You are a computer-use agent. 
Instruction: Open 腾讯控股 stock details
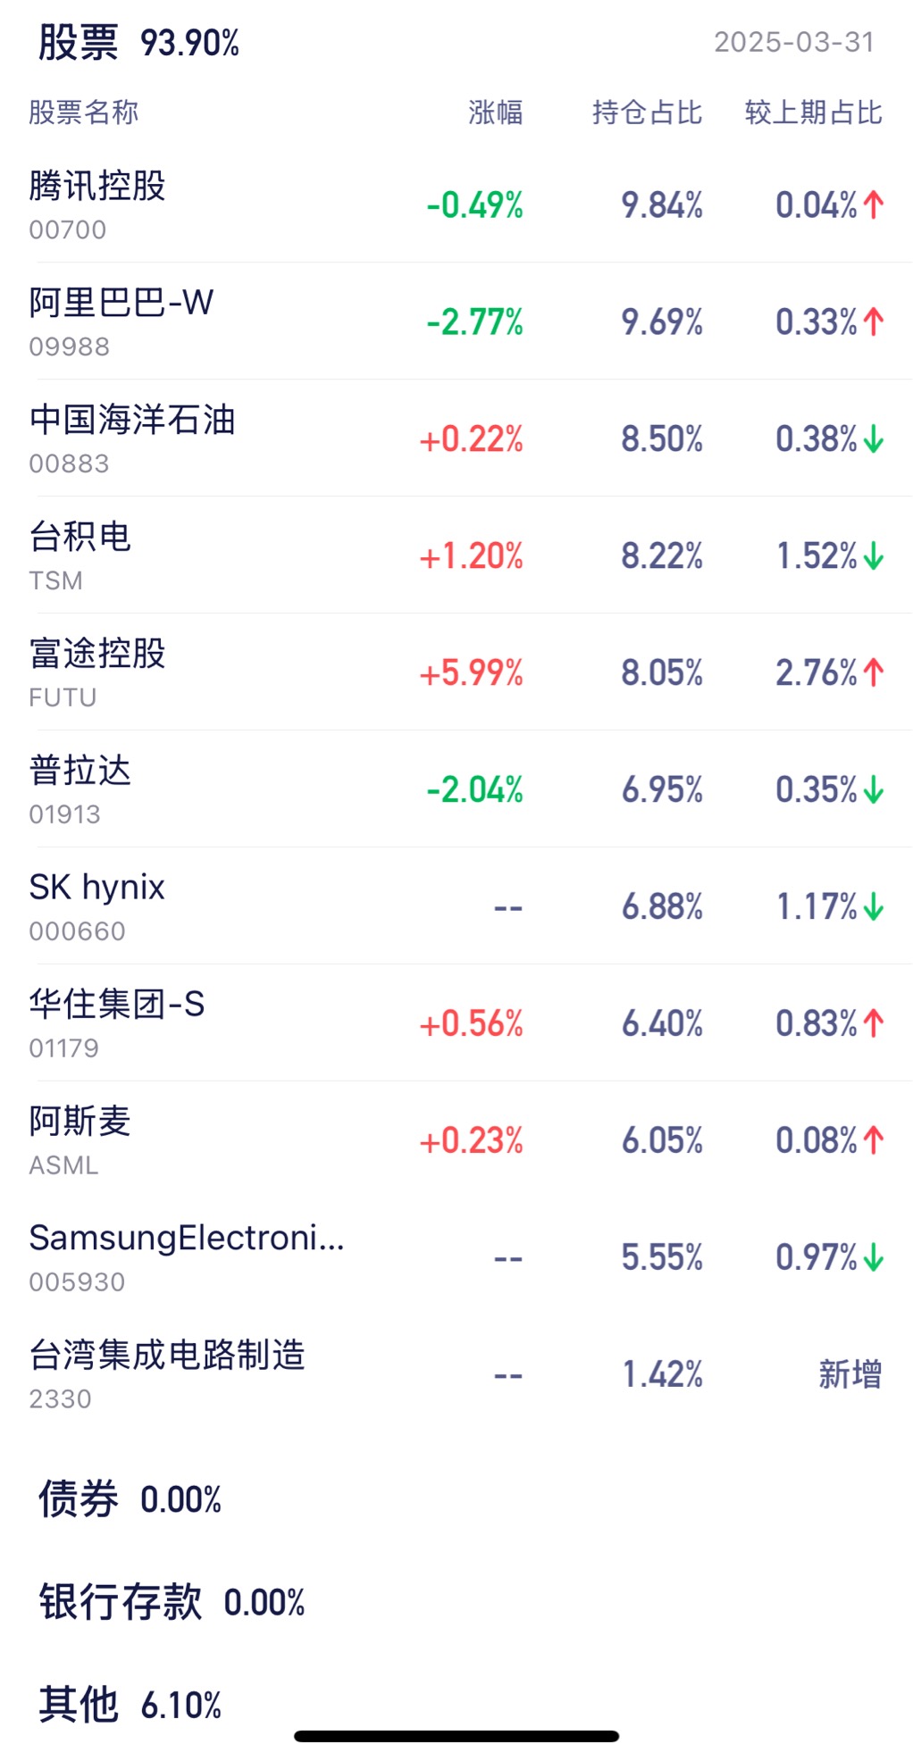point(456,204)
